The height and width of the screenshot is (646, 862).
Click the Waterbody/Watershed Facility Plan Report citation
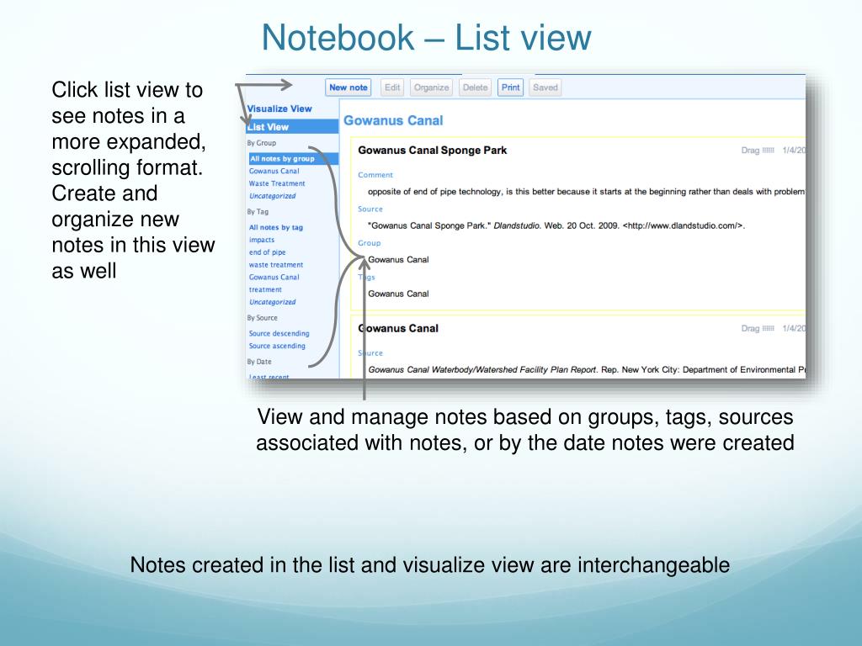click(587, 369)
